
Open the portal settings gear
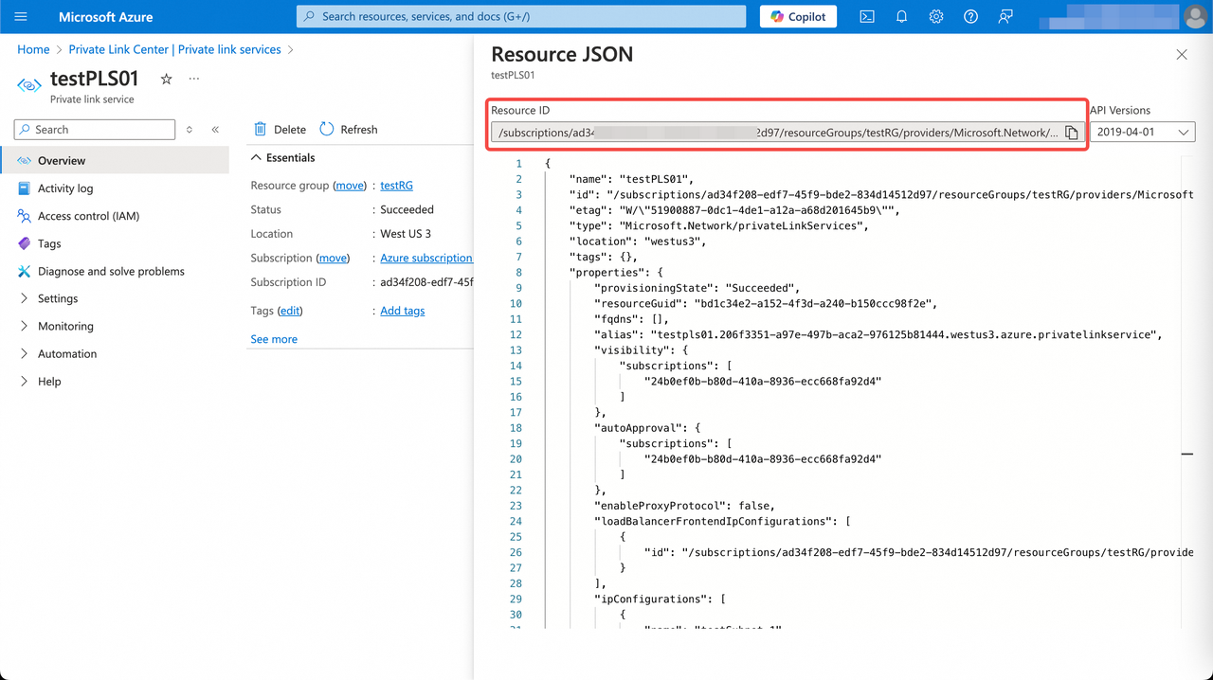tap(936, 16)
